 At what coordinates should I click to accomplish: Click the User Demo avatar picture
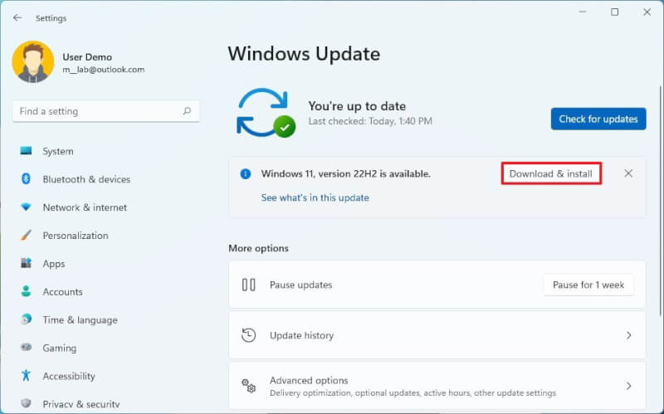pyautogui.click(x=33, y=61)
